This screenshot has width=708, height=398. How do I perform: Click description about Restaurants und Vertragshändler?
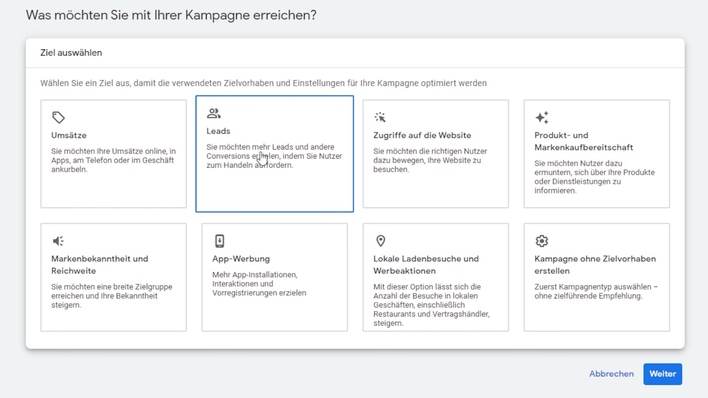click(431, 305)
